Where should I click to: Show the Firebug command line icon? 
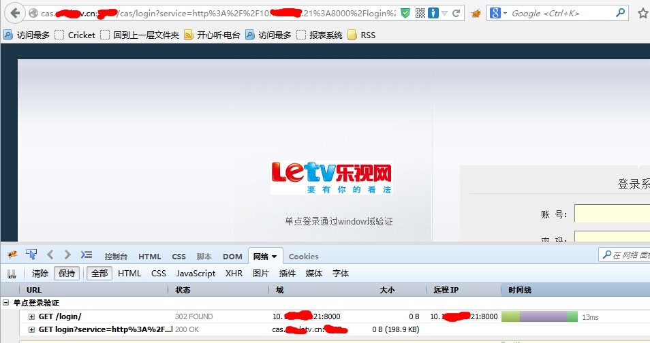coord(87,255)
